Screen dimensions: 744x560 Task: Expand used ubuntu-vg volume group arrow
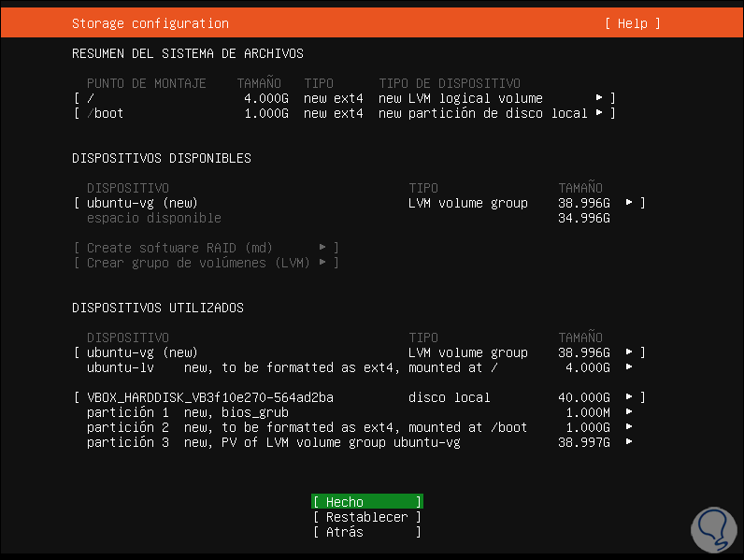629,352
